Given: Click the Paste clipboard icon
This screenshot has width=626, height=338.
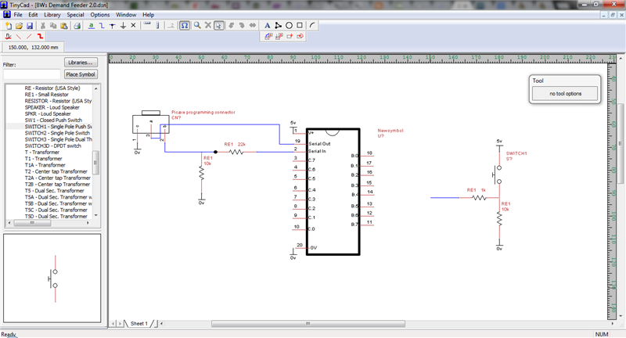Looking at the screenshot, I should coord(64,25).
